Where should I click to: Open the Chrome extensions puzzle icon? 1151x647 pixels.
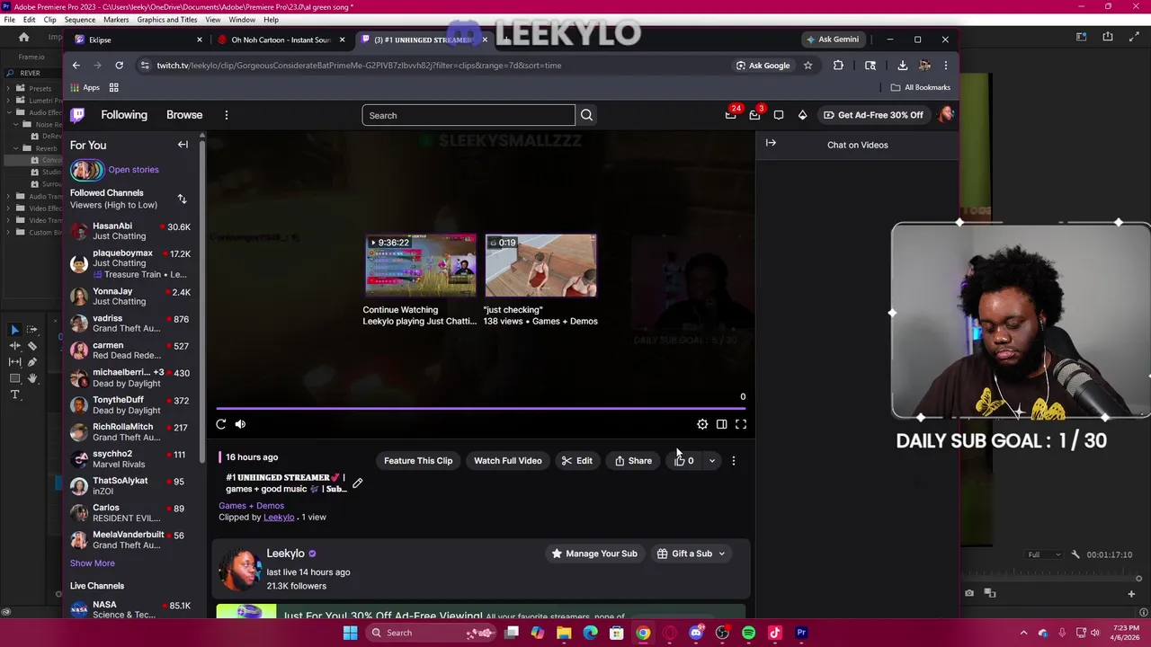pyautogui.click(x=838, y=65)
